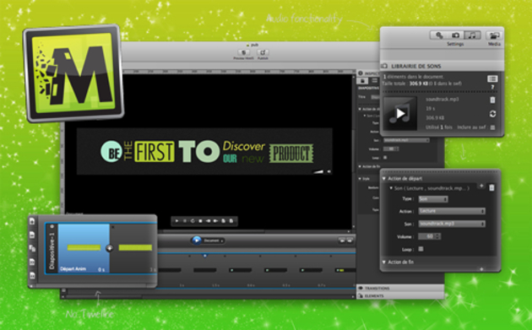Open Son dropdown in the background inspector

pos(406,140)
